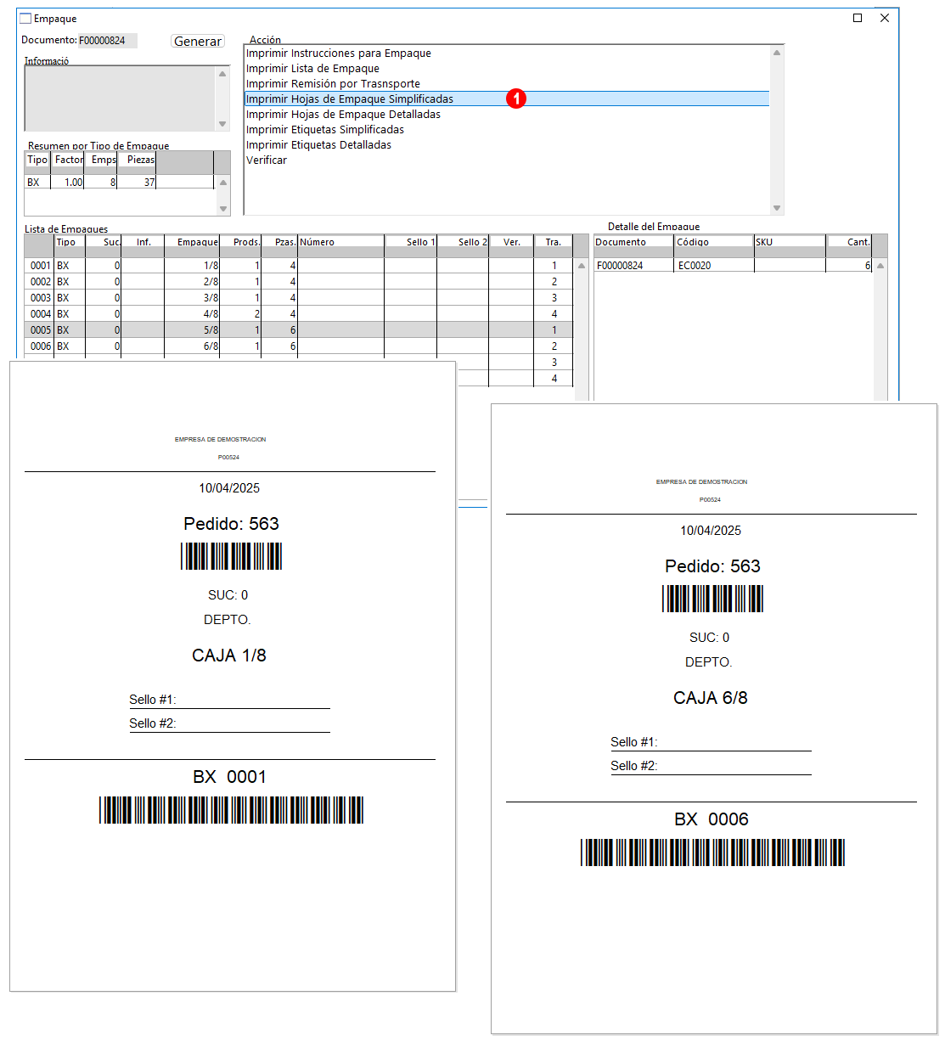Image resolution: width=945 pixels, height=1041 pixels.
Task: Click the Empaque column header
Action: pyautogui.click(x=192, y=242)
